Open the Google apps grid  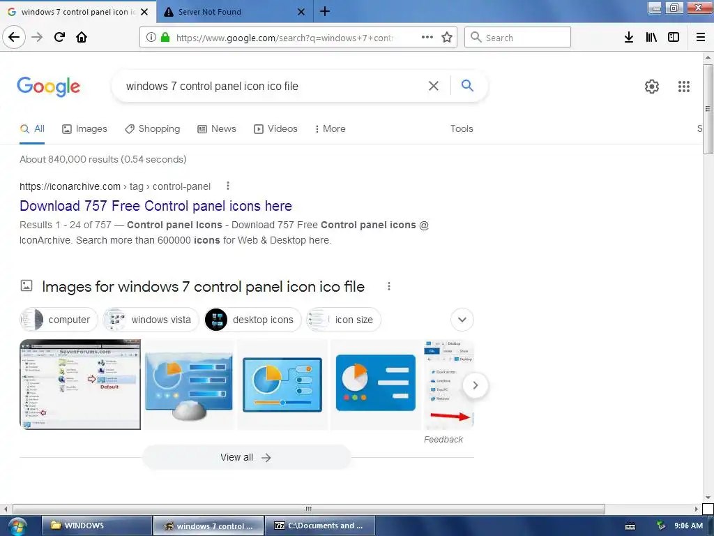pos(683,86)
